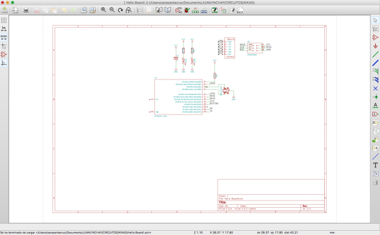Select the Place global label tool

(x=375, y=114)
